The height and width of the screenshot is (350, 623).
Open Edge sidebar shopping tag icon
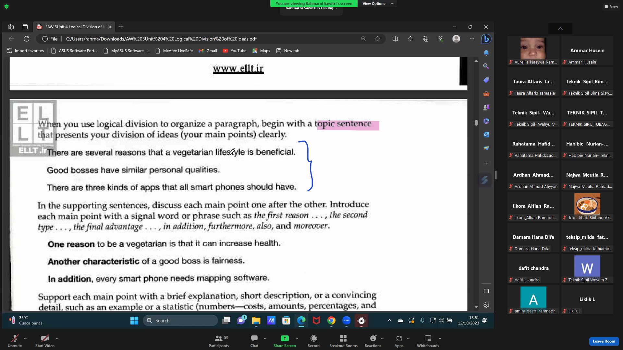click(486, 80)
